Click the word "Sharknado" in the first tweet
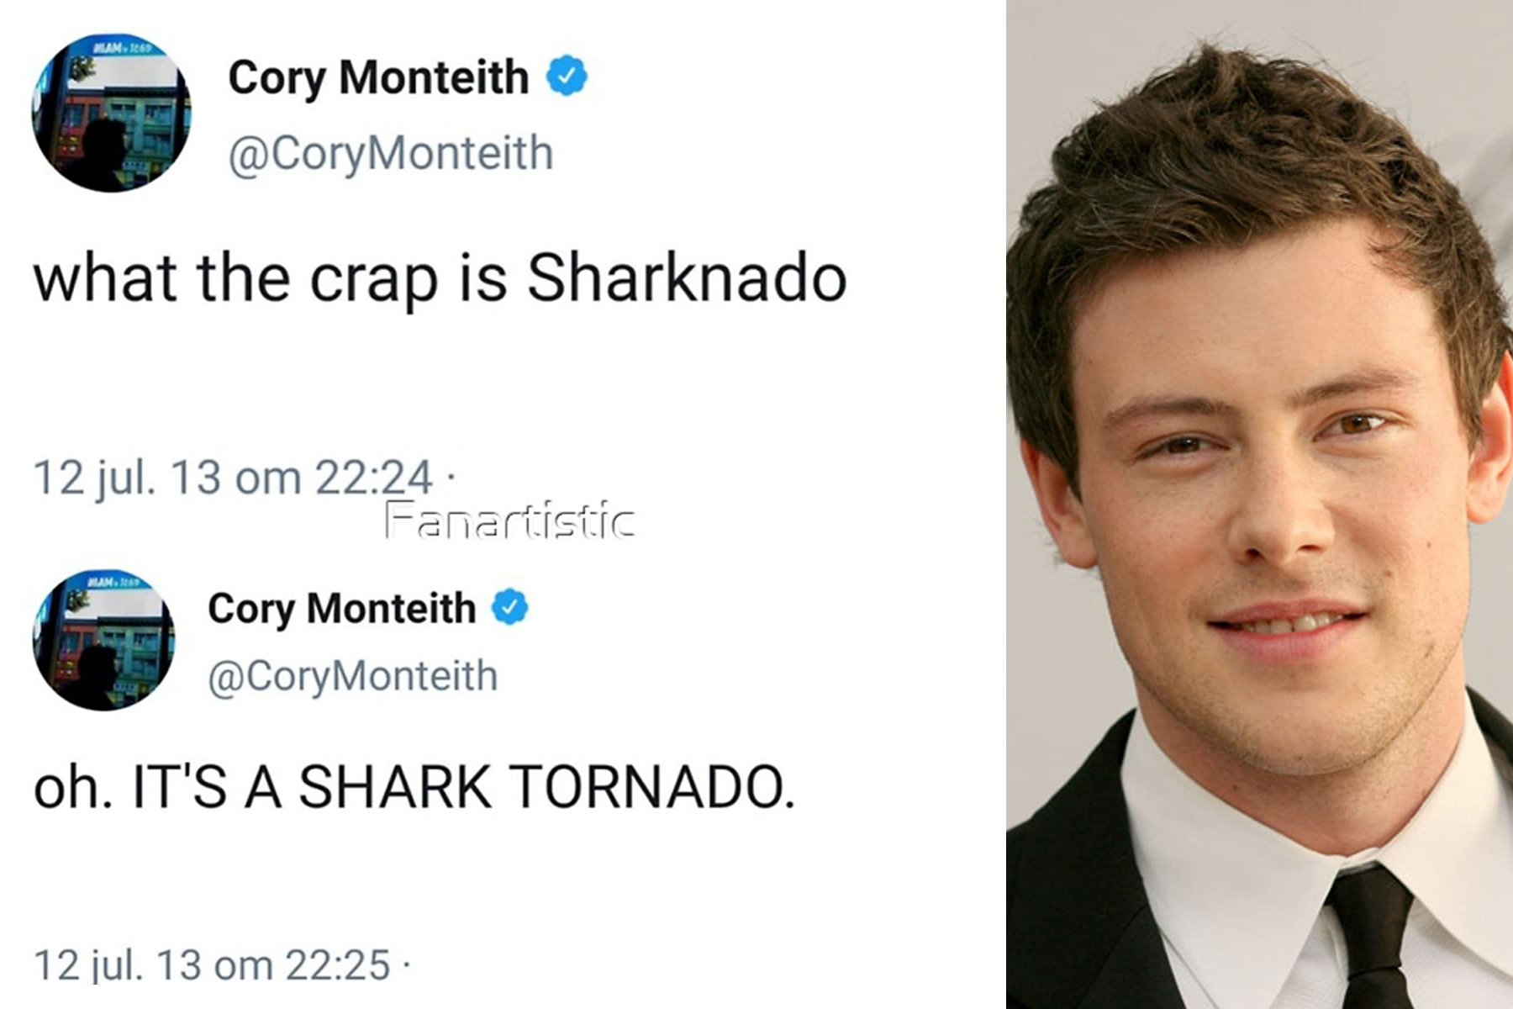This screenshot has width=1513, height=1009. click(687, 278)
